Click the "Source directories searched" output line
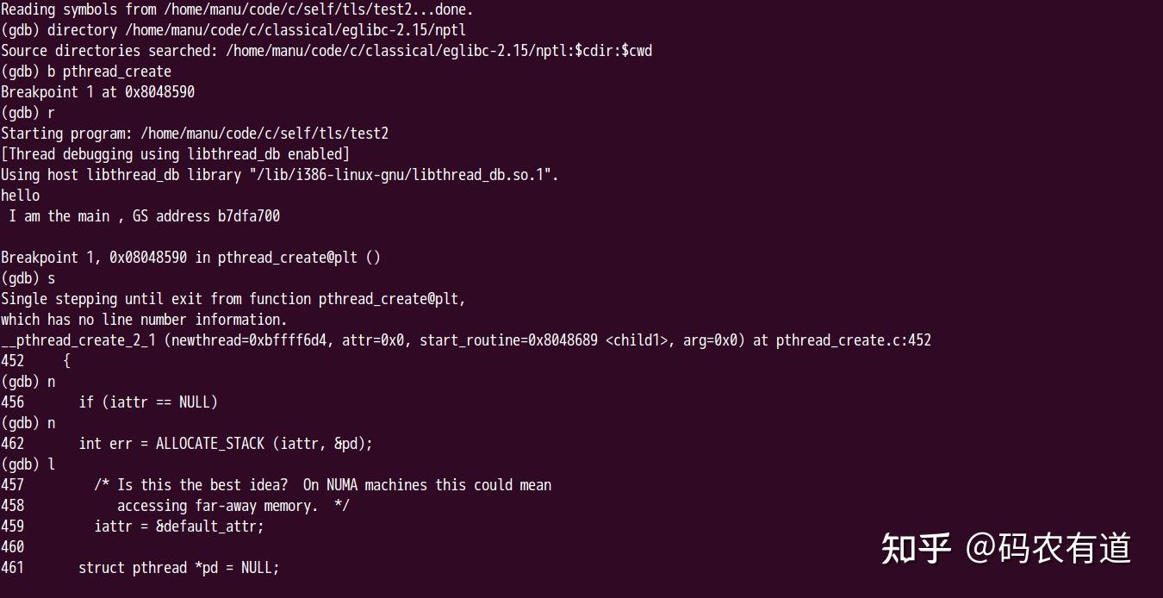This screenshot has width=1163, height=598. [x=326, y=51]
